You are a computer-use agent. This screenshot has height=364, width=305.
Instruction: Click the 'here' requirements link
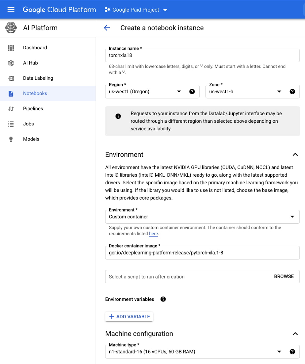pos(153,234)
